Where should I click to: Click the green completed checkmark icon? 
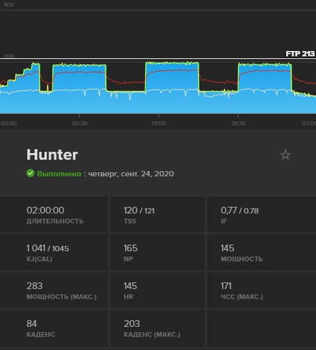30,173
